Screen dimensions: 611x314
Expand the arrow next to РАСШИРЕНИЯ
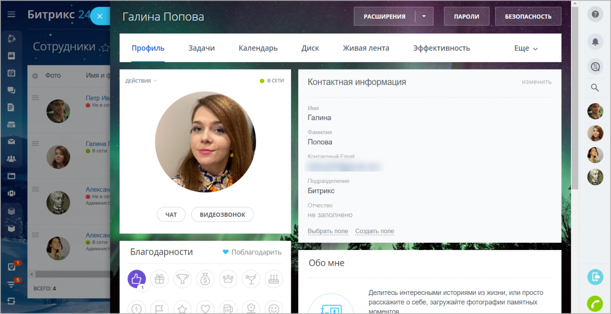(x=423, y=16)
